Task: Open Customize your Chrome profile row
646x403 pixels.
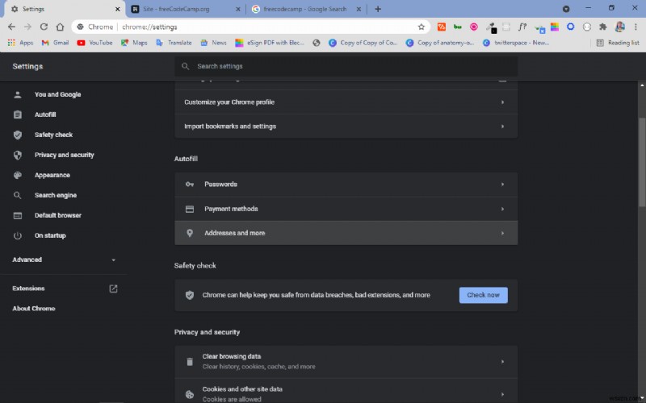Action: [346, 102]
